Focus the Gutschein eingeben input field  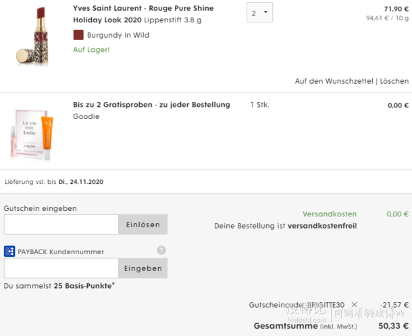pos(61,224)
